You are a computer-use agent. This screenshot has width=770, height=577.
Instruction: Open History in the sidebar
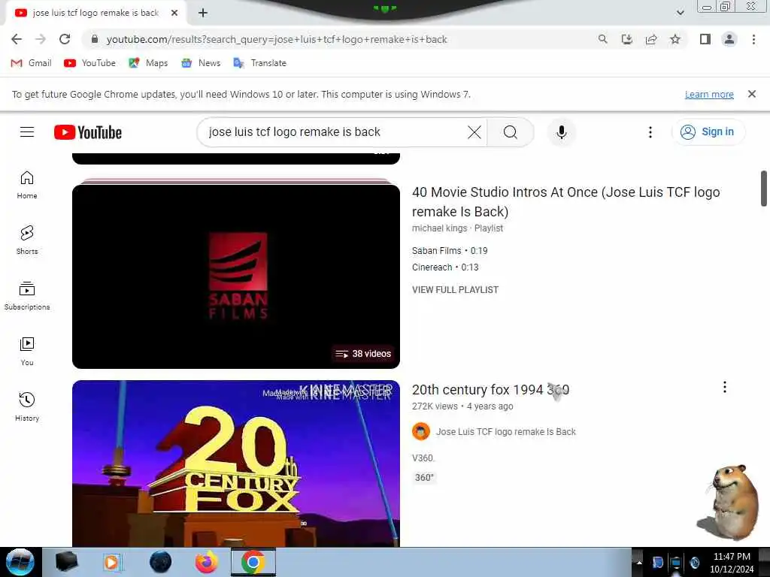coord(27,406)
